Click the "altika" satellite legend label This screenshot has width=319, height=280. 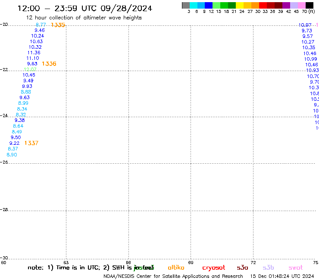coord(176,268)
